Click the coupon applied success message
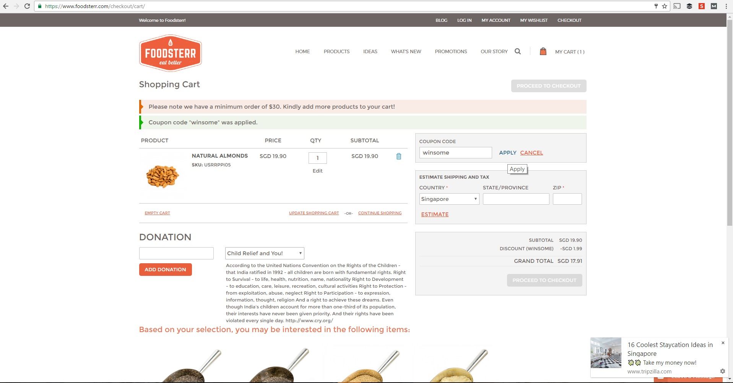 (x=363, y=122)
